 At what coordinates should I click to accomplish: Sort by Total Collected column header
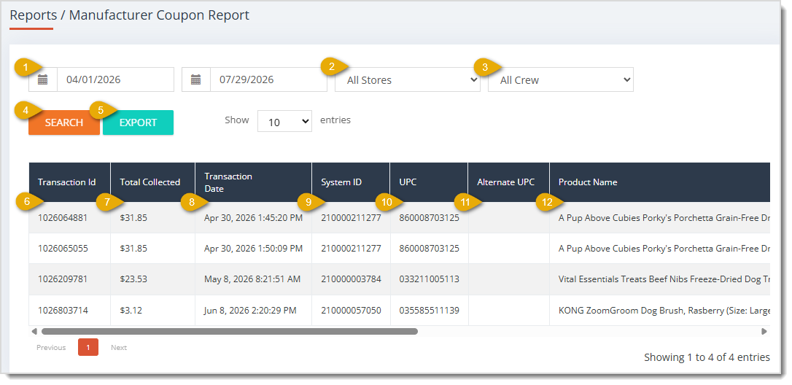tap(152, 182)
